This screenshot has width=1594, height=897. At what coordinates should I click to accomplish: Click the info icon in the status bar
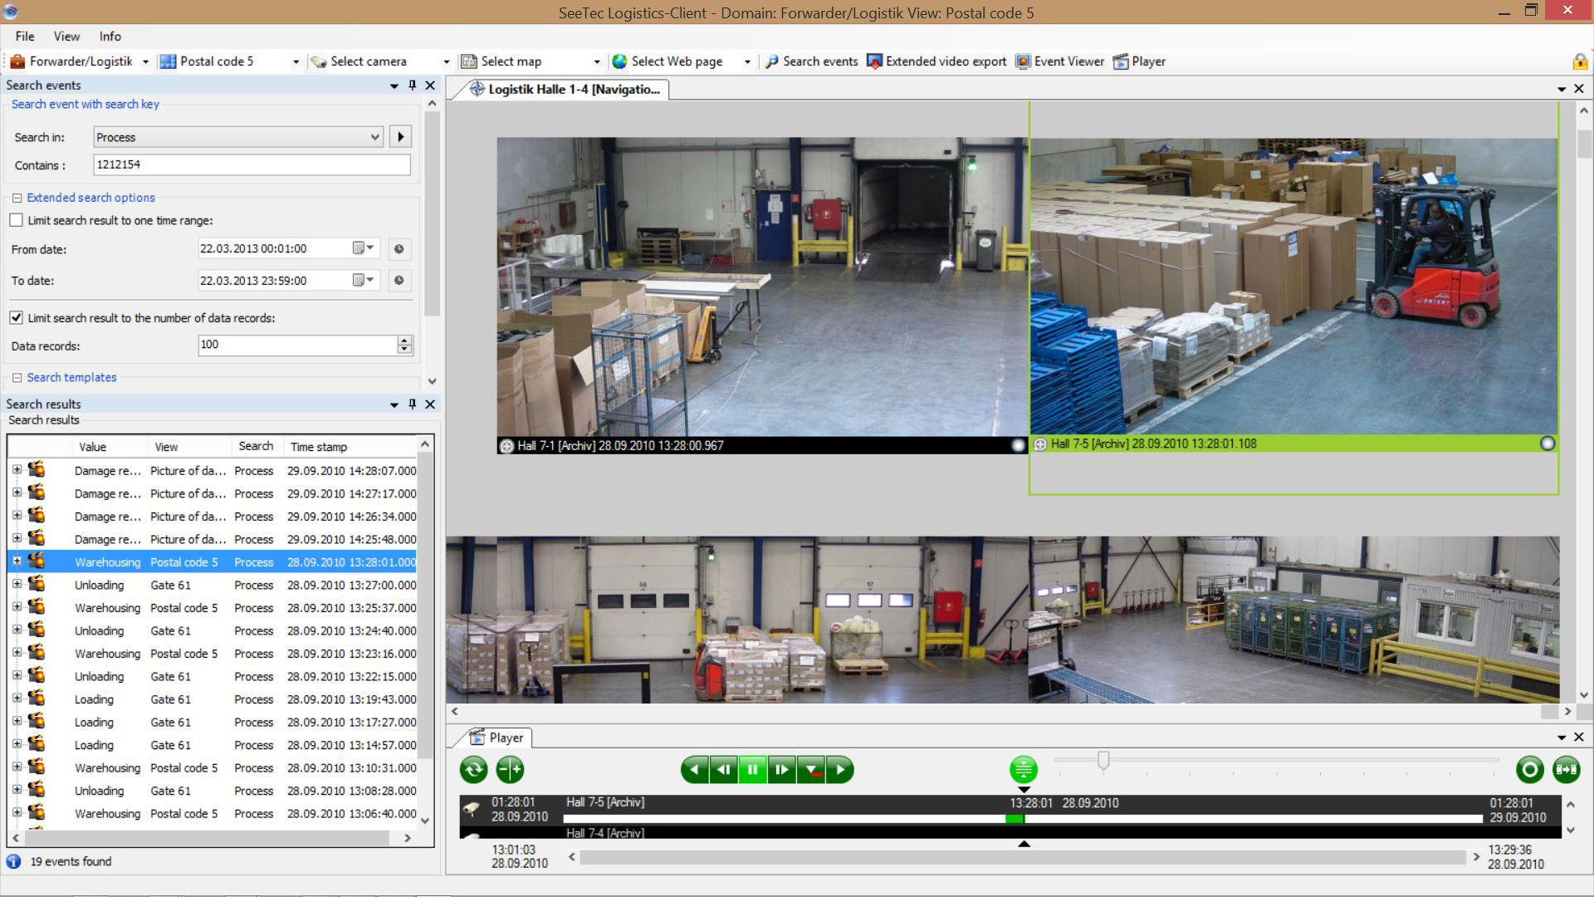coord(14,861)
